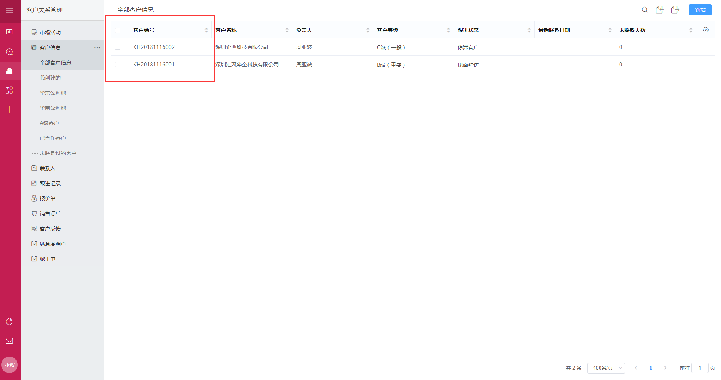The width and height of the screenshot is (721, 380).
Task: Click the import file icon
Action: click(660, 10)
